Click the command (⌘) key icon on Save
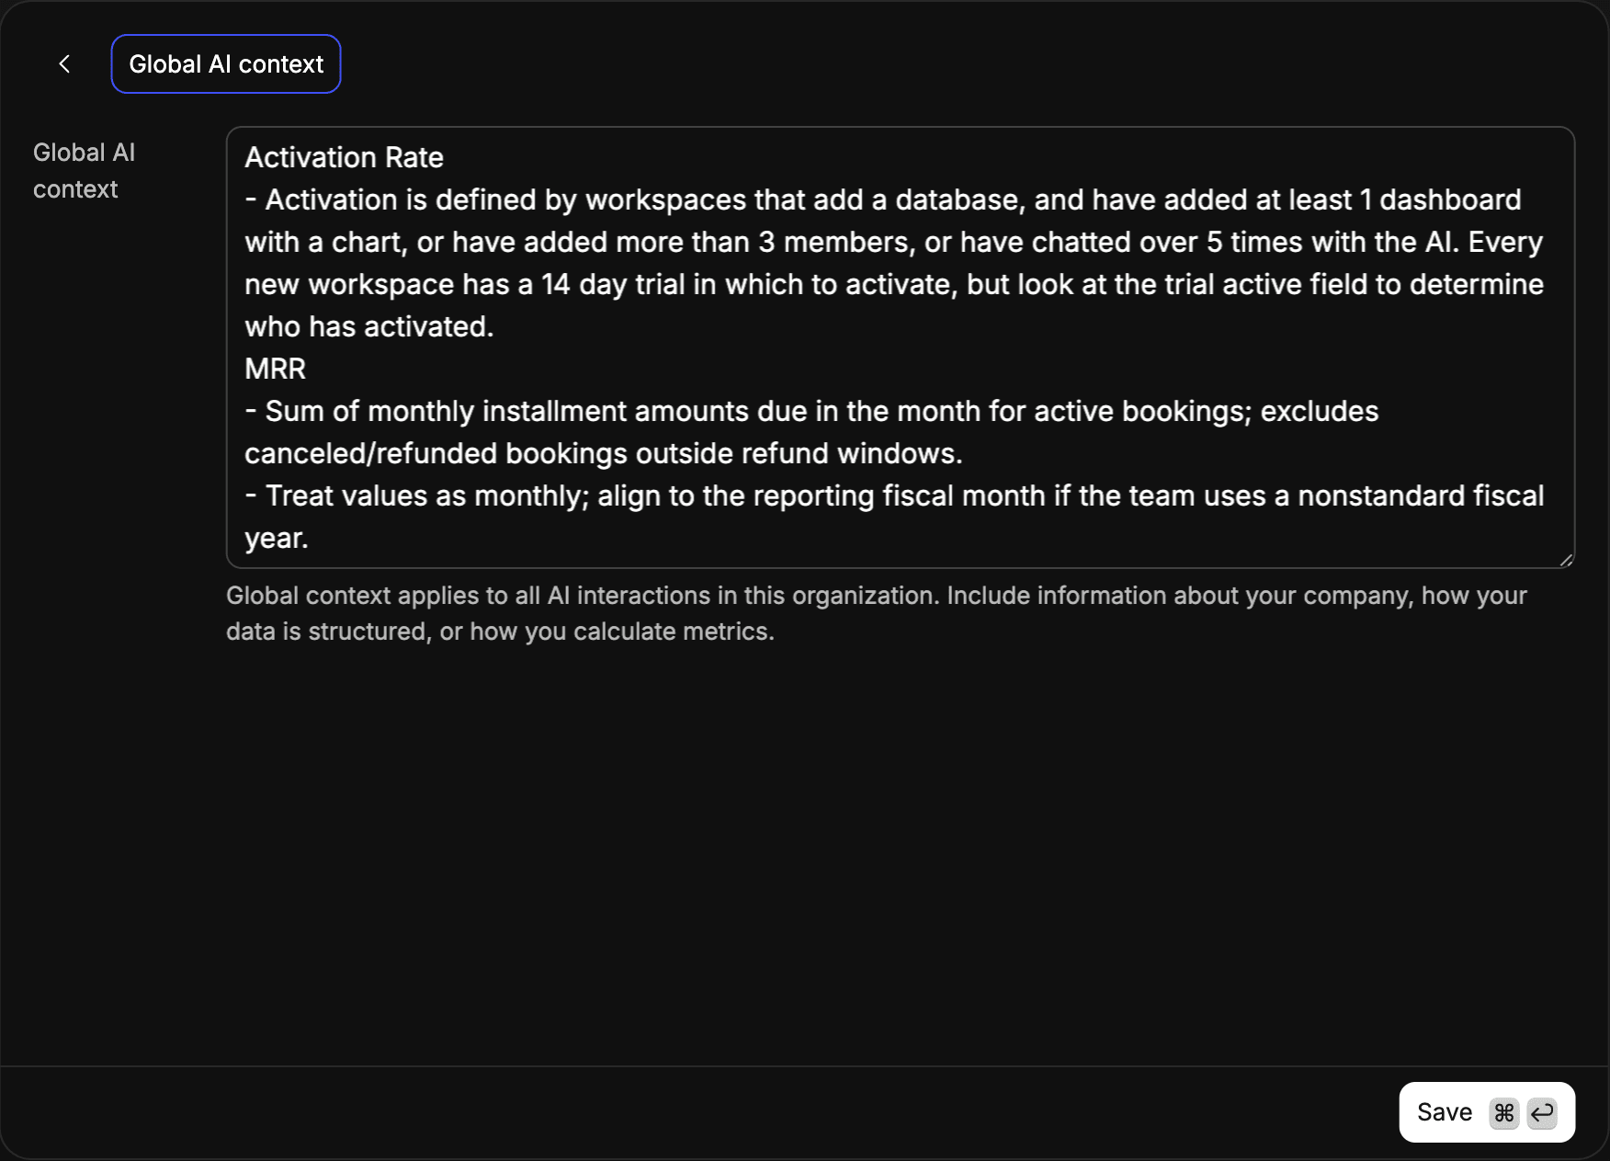Screen dimensions: 1610x1161 pos(1504,1112)
